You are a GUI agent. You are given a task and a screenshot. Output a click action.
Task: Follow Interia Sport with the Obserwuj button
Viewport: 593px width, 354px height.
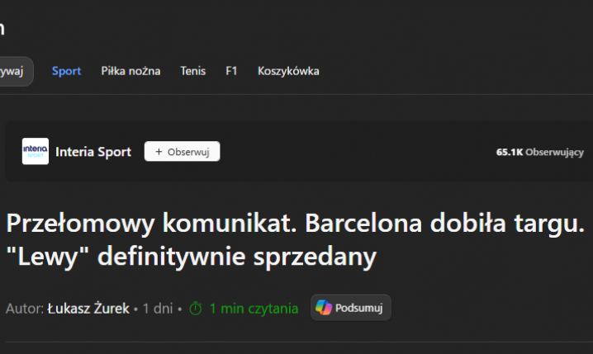182,152
